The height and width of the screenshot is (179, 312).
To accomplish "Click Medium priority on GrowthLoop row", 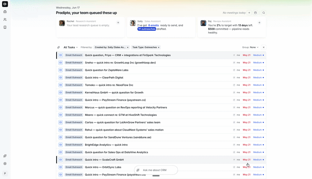I will (x=259, y=63).
